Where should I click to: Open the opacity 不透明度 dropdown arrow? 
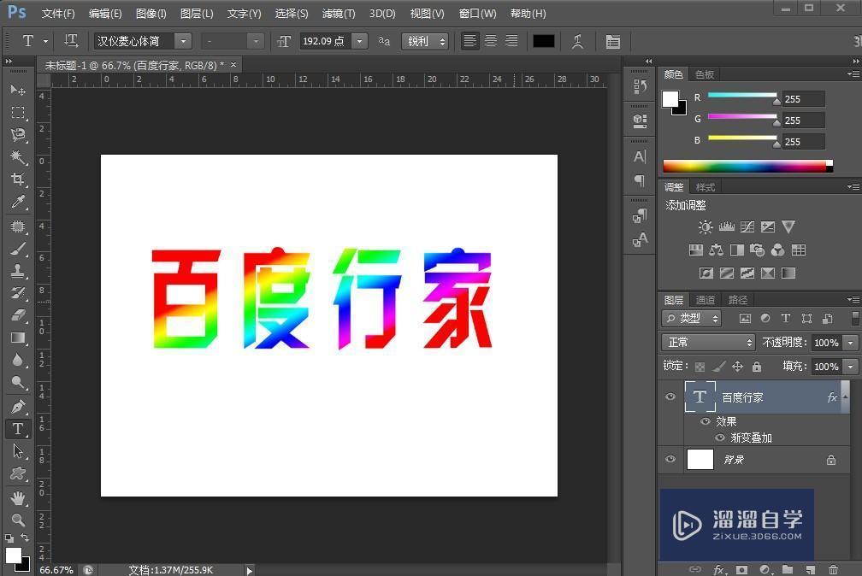click(x=850, y=343)
